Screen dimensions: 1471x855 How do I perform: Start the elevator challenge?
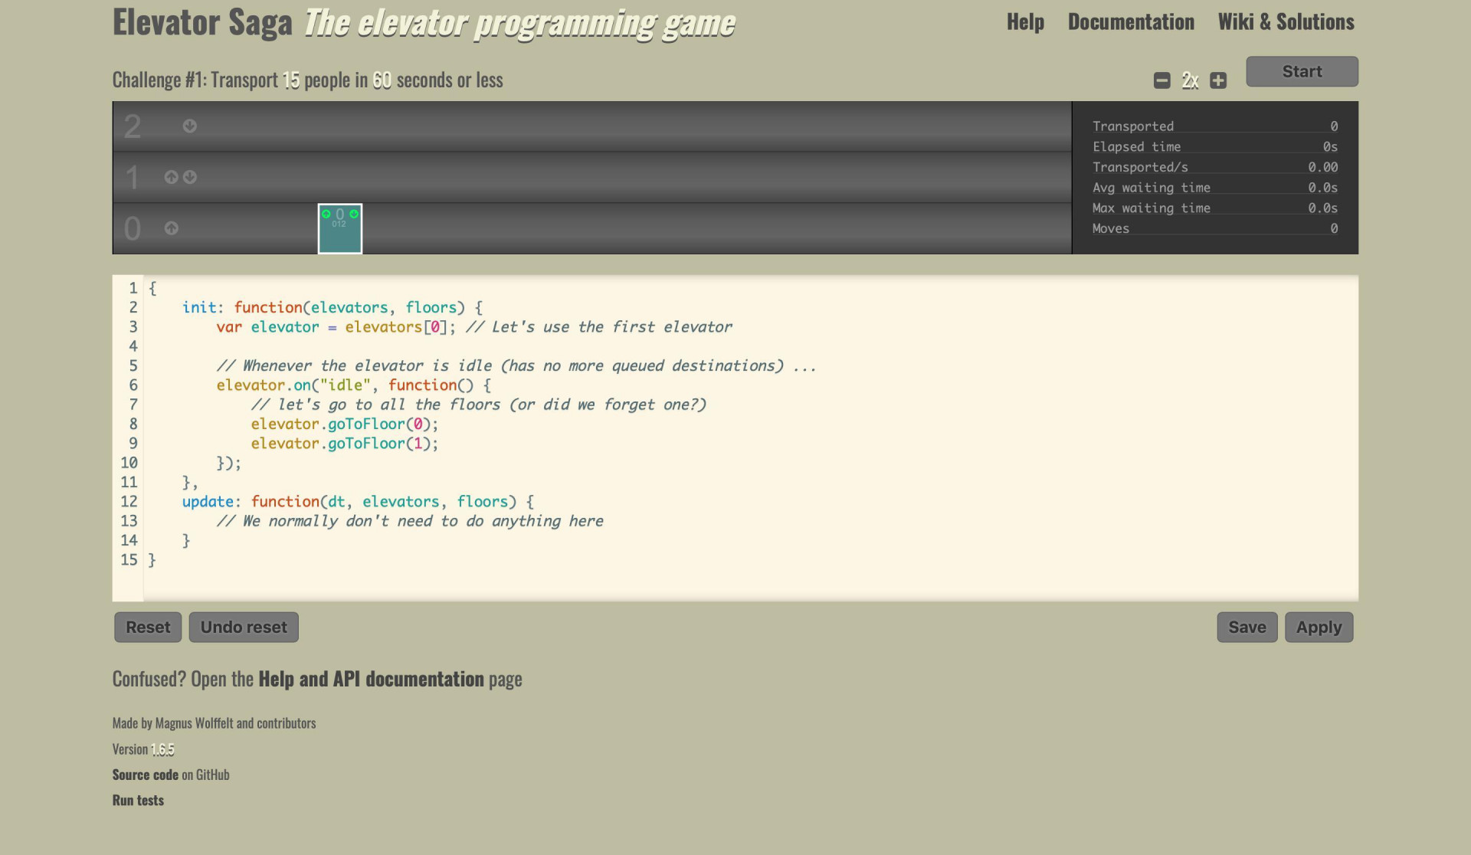click(x=1302, y=71)
